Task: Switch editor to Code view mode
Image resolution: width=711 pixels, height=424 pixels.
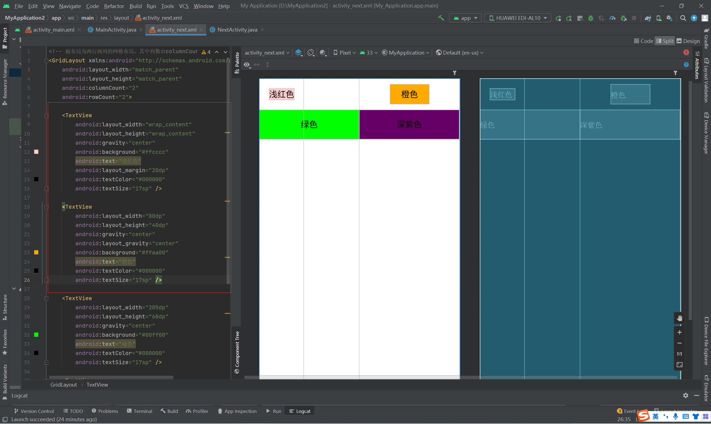Action: pyautogui.click(x=644, y=41)
